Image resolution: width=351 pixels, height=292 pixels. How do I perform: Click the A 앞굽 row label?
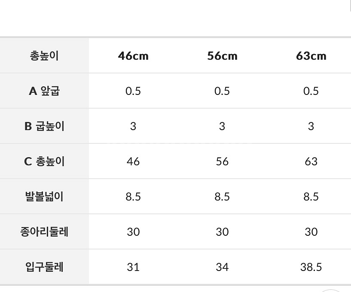coord(44,91)
